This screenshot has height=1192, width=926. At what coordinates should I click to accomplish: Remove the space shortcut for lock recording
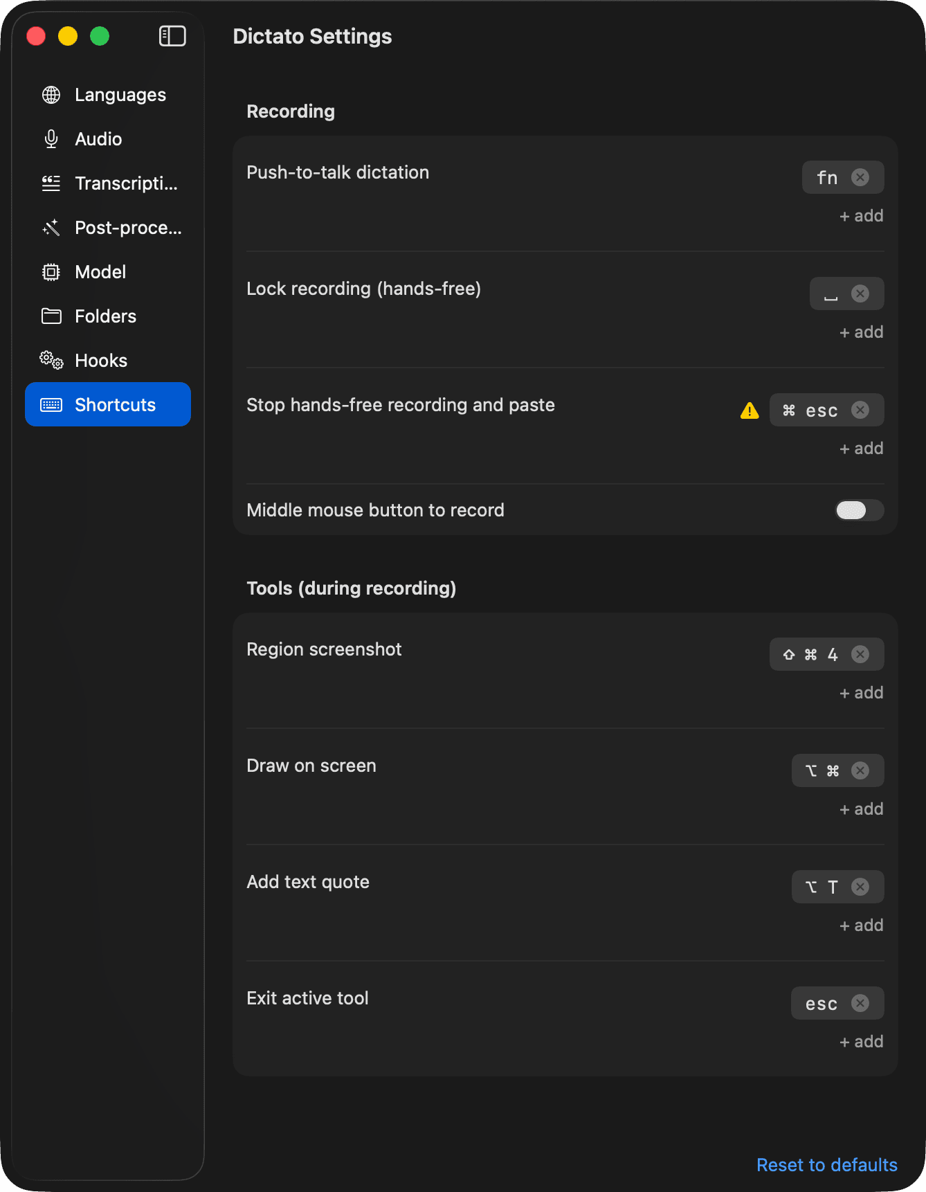point(860,294)
